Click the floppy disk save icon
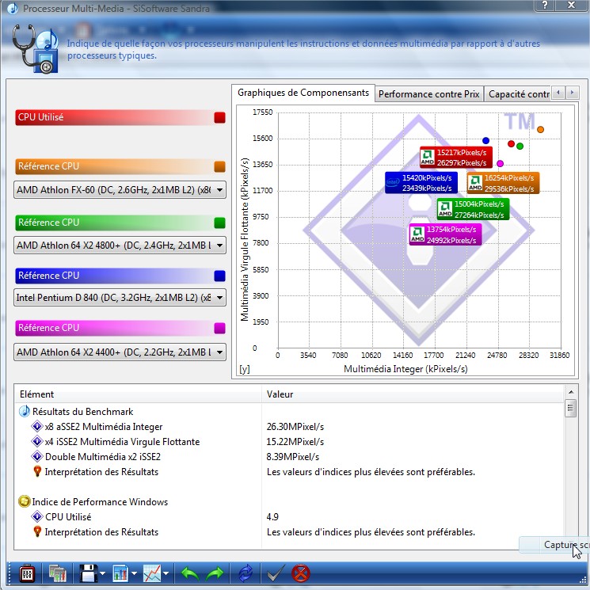 [x=89, y=574]
